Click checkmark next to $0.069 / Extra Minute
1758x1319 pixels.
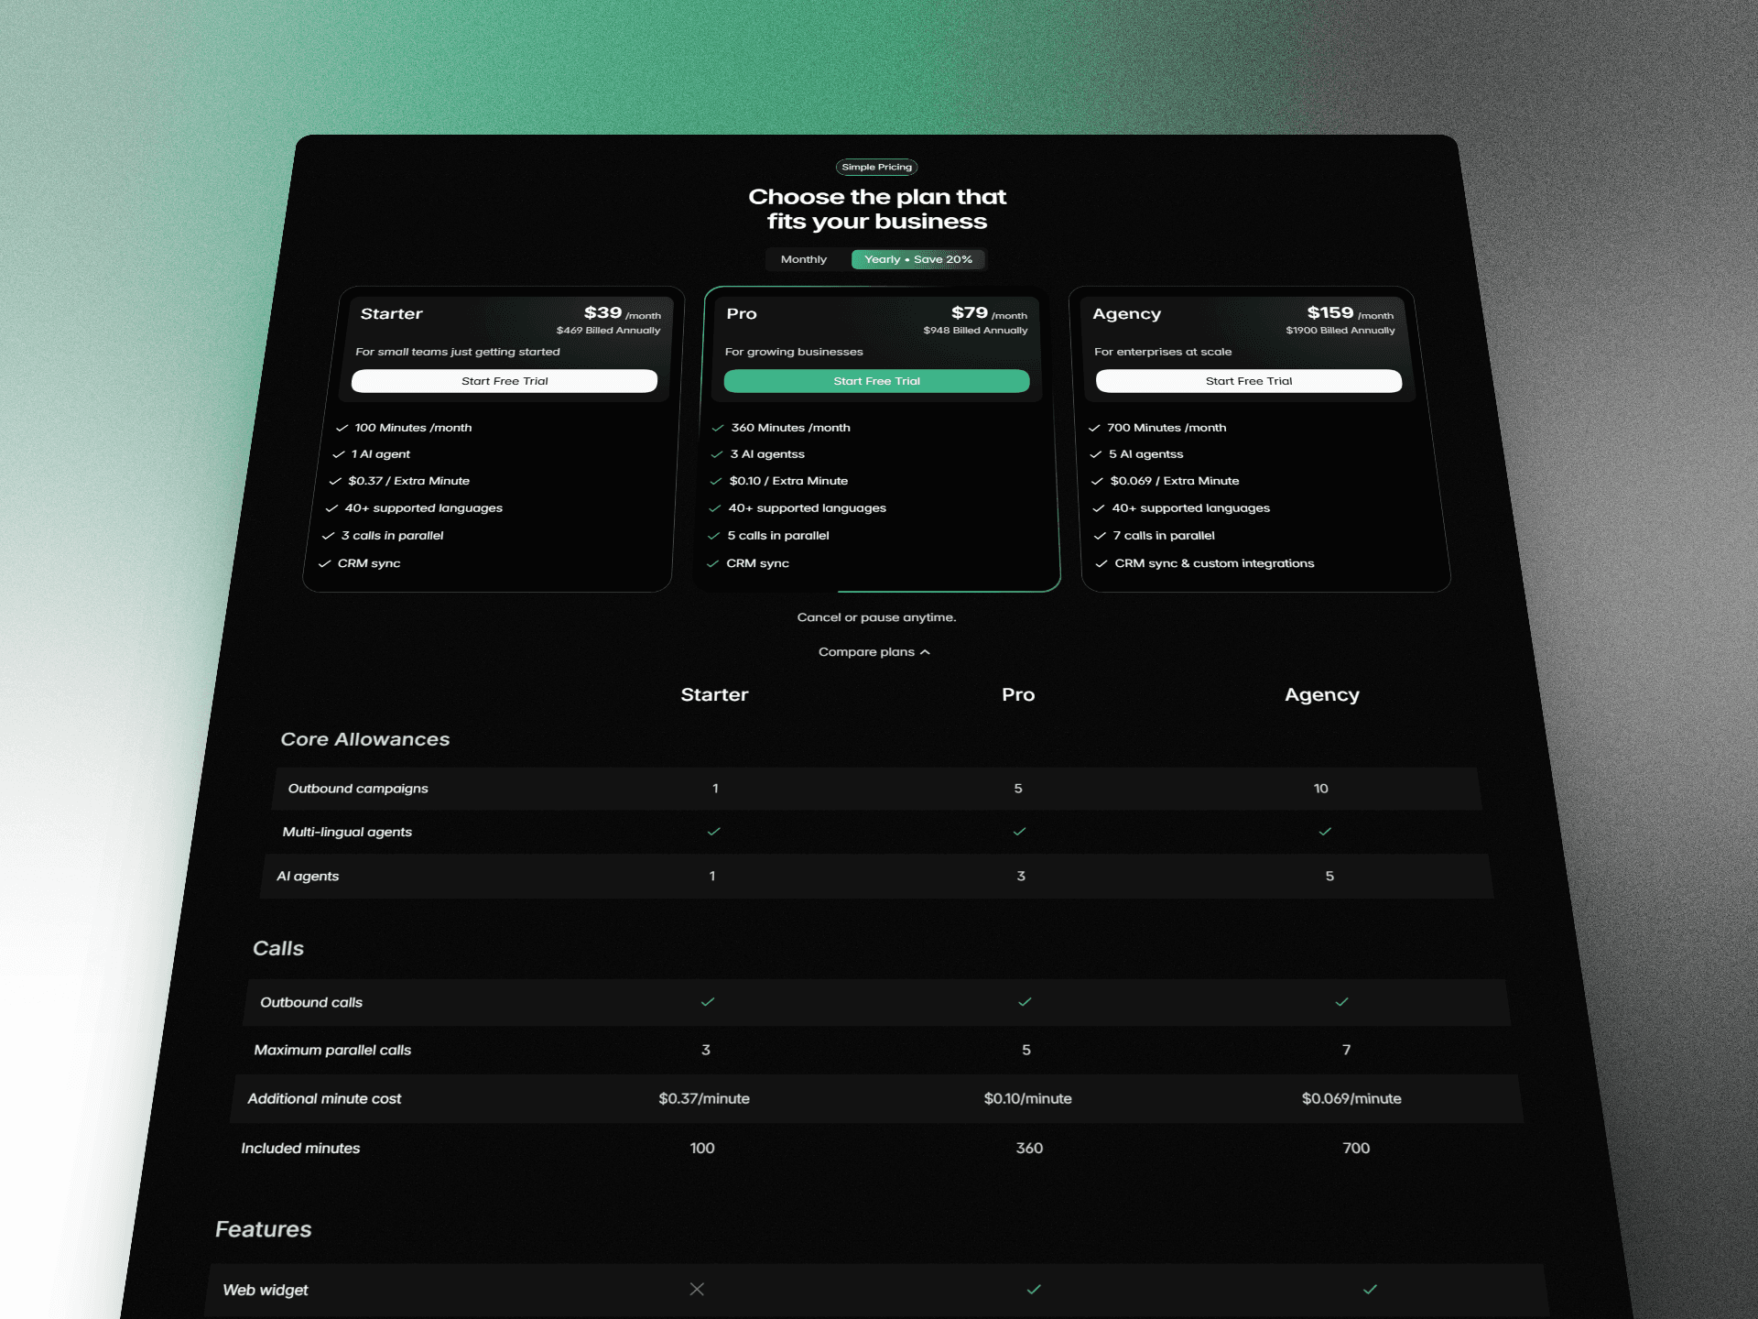point(1097,481)
